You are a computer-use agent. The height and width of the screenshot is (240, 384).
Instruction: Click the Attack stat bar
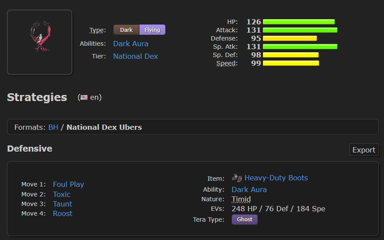300,30
